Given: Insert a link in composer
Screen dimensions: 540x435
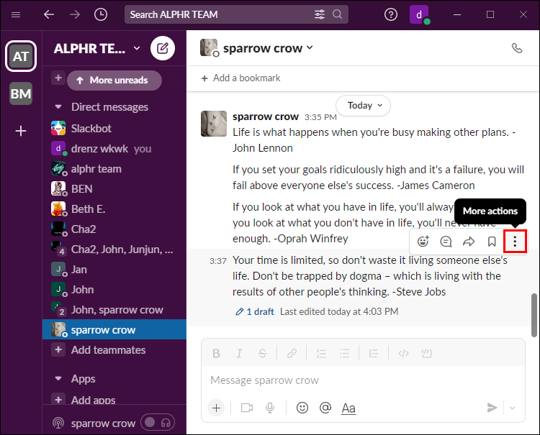Looking at the screenshot, I should 292,353.
